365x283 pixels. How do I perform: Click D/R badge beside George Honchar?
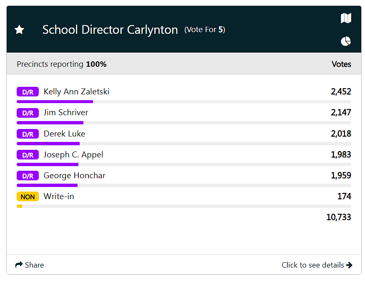coord(28,176)
